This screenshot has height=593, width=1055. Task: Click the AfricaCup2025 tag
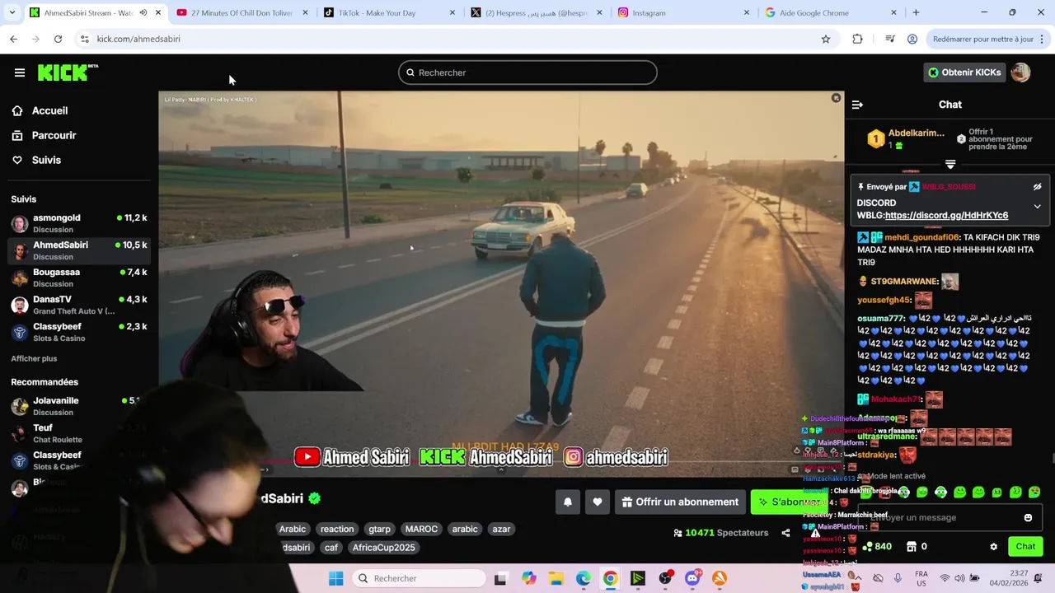pyautogui.click(x=384, y=547)
